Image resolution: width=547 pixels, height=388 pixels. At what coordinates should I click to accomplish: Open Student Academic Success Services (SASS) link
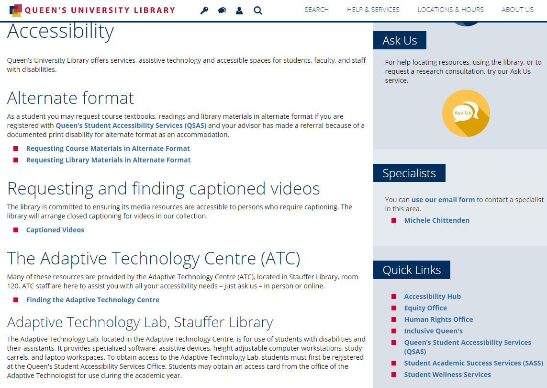pos(473,363)
